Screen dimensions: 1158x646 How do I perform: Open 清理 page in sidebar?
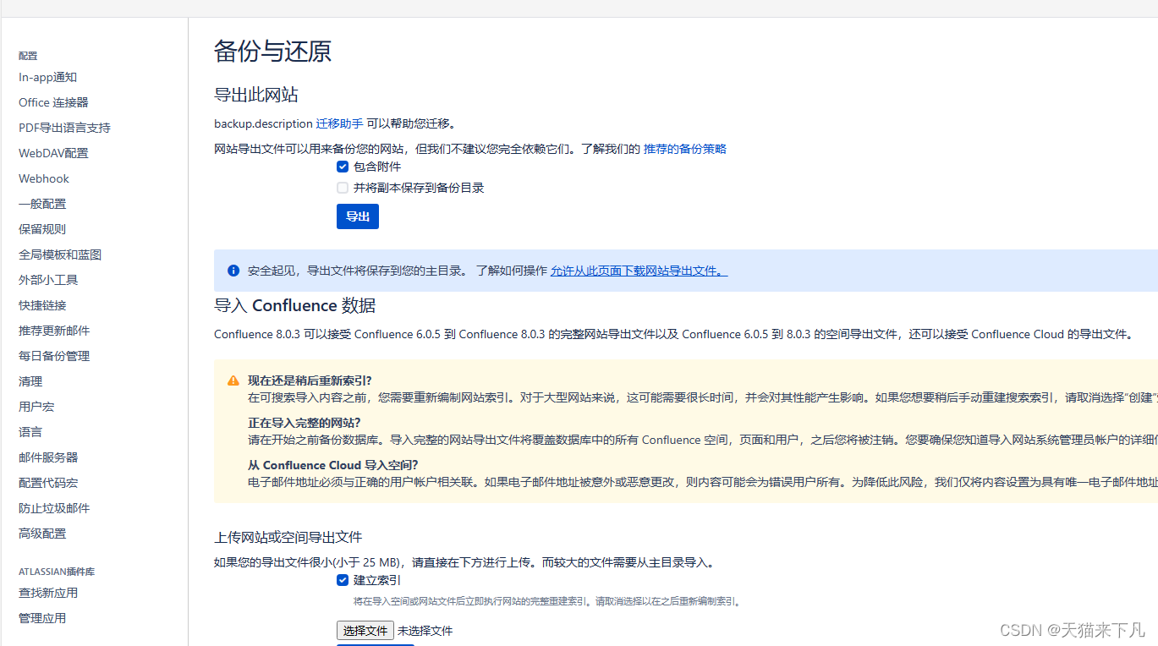click(x=30, y=381)
